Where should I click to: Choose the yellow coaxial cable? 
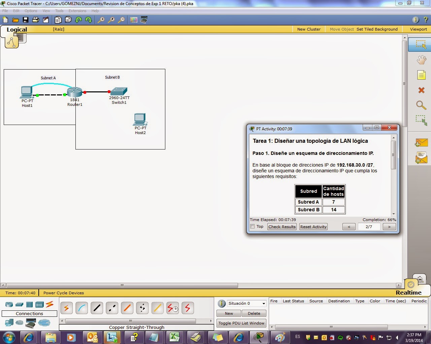pyautogui.click(x=157, y=308)
